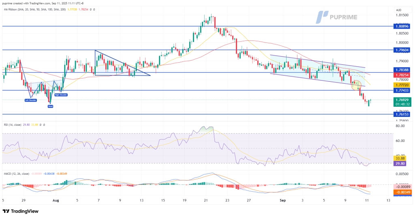Screen dimensions: 415x218
Task: Click the red 1.78254 price axis label
Action: click(x=402, y=75)
